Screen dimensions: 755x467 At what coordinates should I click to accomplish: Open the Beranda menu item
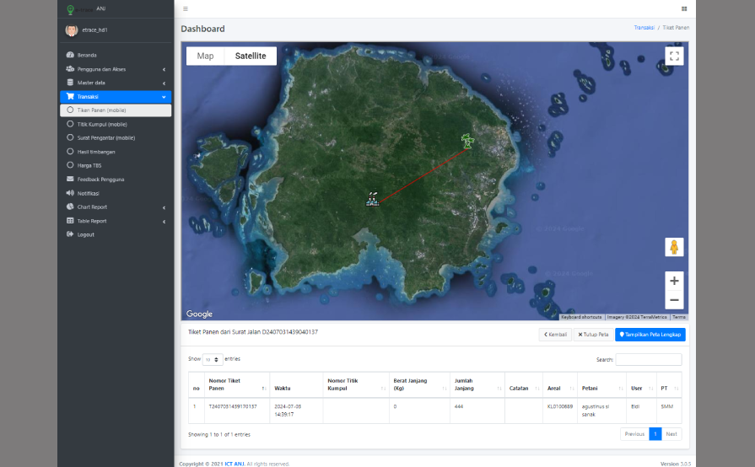tap(87, 55)
